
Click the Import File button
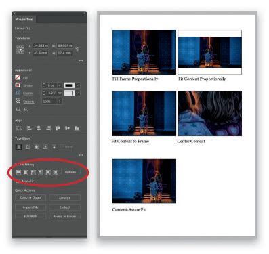tap(30, 207)
